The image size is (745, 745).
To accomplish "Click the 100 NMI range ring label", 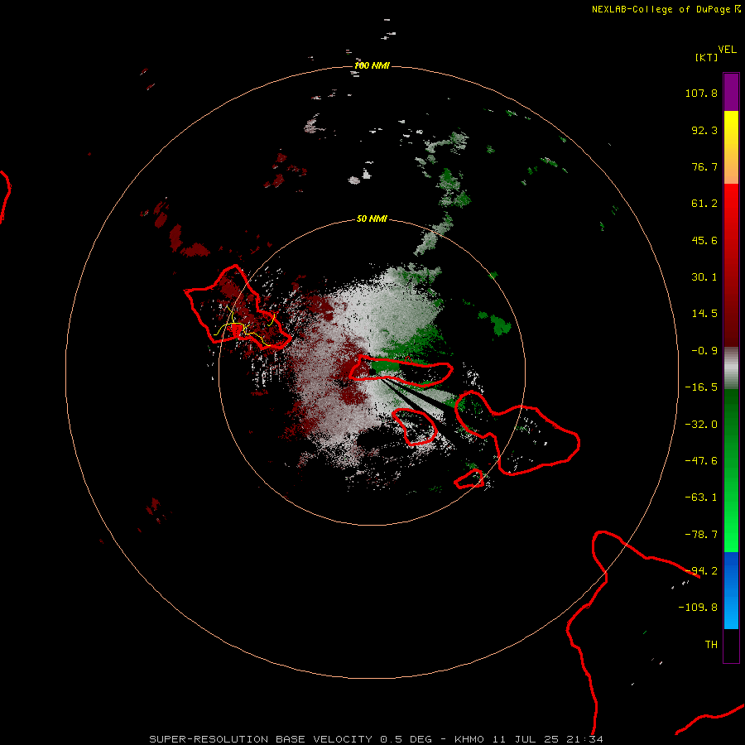I will pyautogui.click(x=372, y=65).
